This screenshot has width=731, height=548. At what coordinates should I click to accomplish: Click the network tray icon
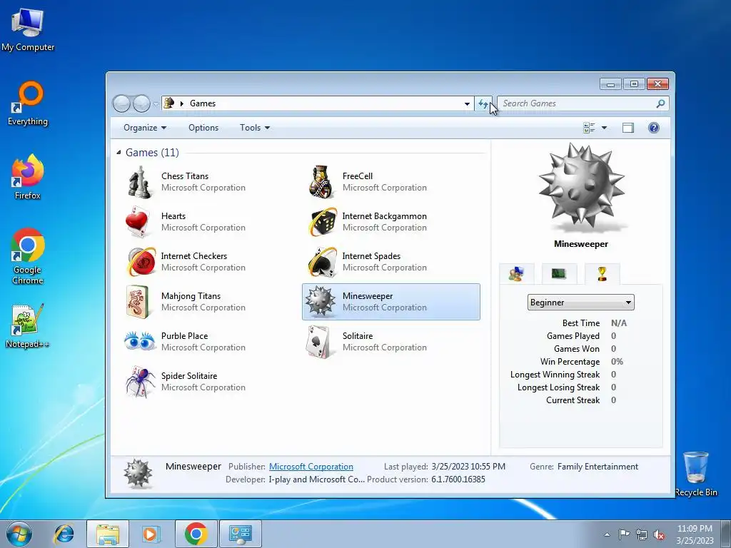(642, 534)
